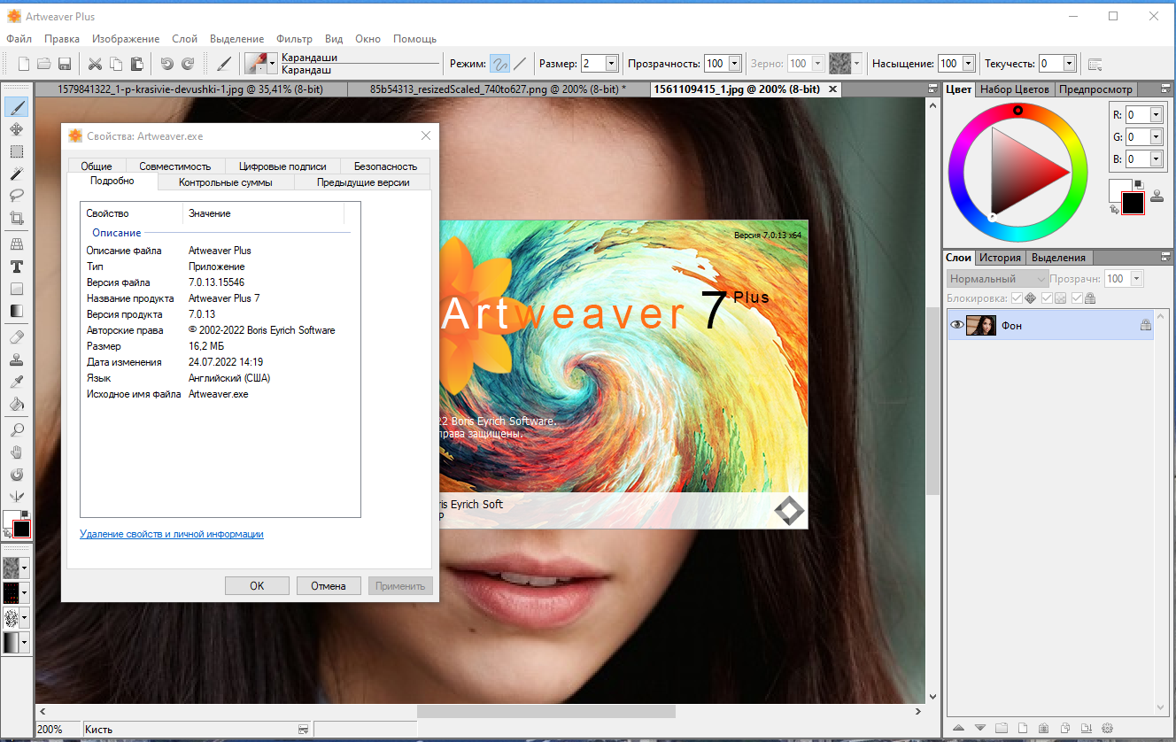
Task: Click the horizontal canvas scrollbar
Action: pos(545,711)
